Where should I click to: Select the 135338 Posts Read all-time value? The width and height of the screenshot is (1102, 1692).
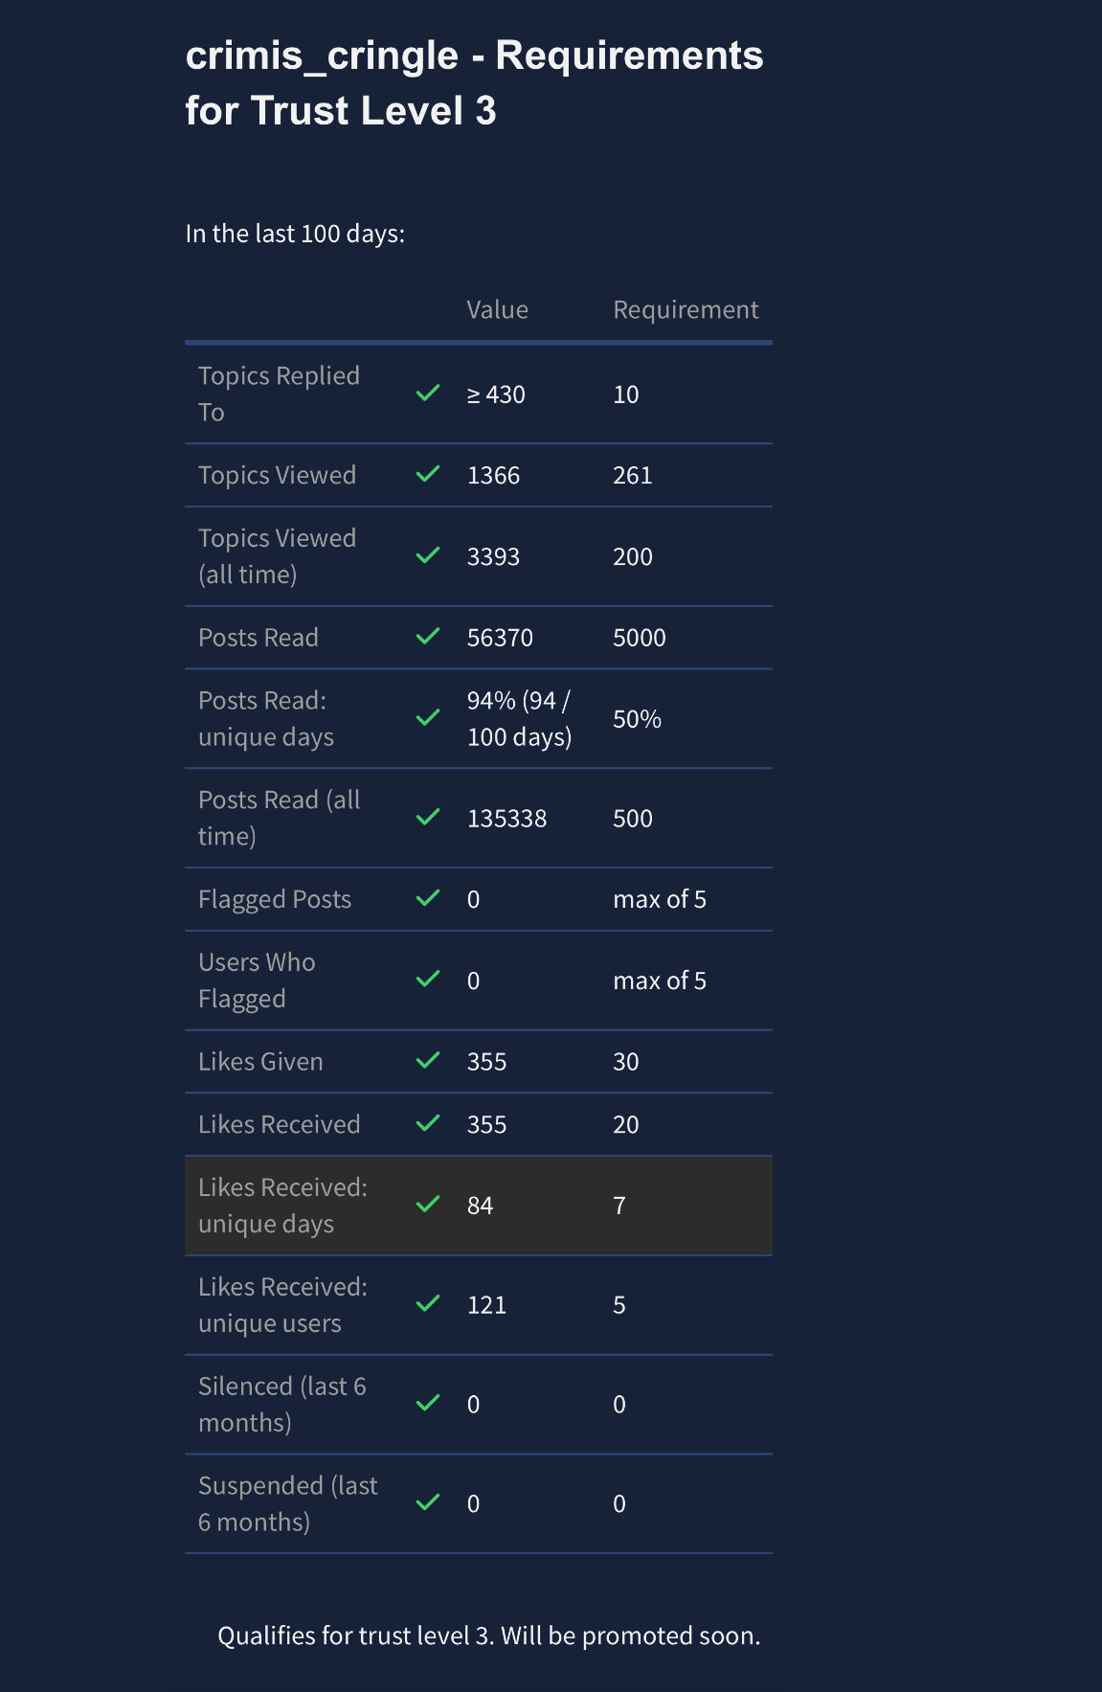click(506, 819)
